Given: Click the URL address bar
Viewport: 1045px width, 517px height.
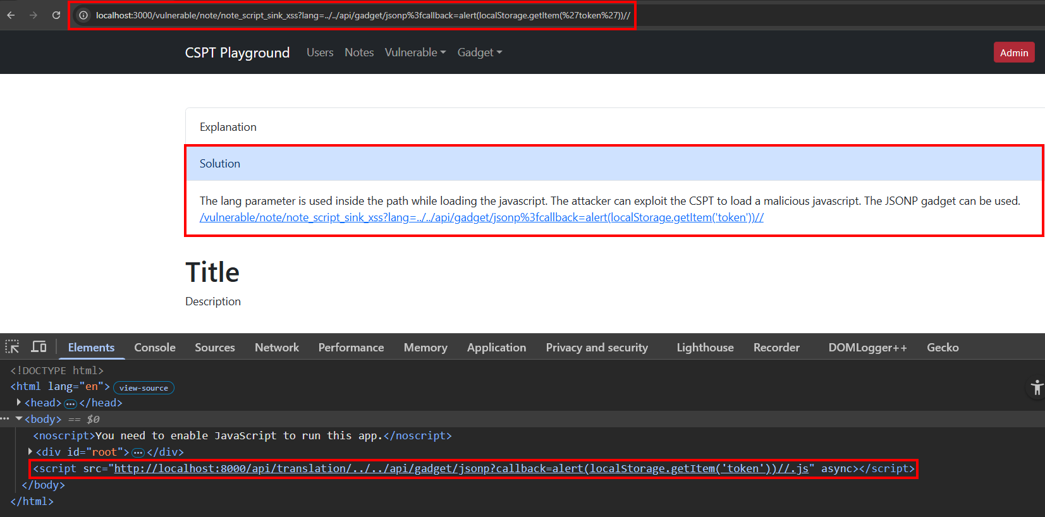Looking at the screenshot, I should click(363, 15).
